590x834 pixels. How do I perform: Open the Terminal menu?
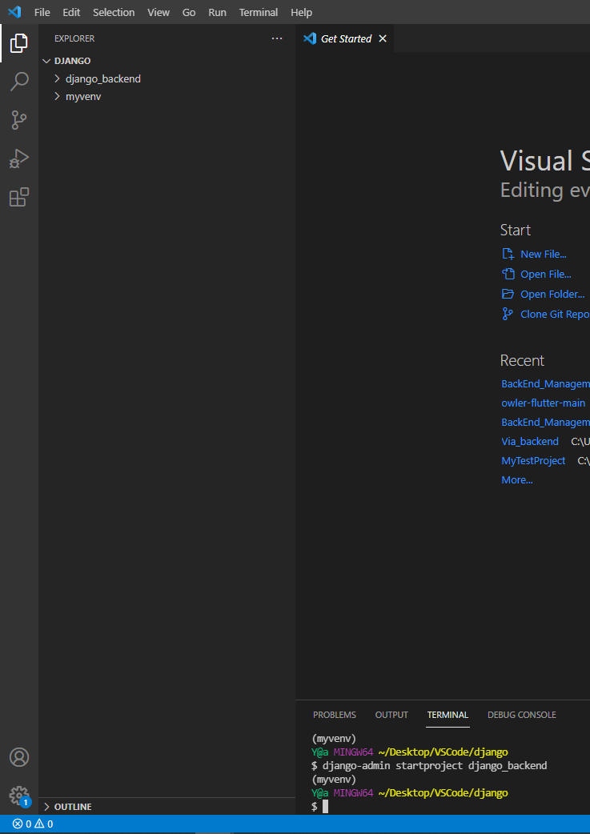pos(259,12)
